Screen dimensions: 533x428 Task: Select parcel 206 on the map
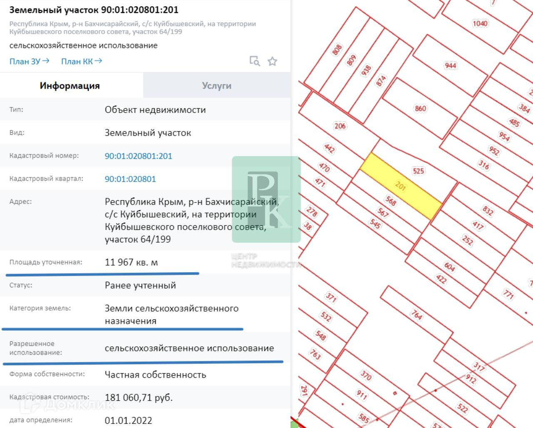click(x=340, y=126)
